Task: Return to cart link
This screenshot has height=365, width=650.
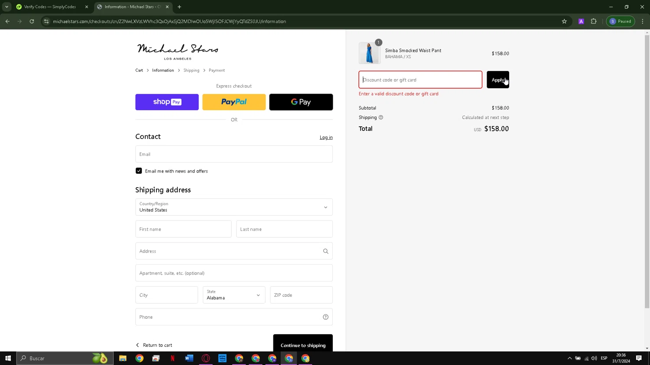Action: tap(154, 345)
